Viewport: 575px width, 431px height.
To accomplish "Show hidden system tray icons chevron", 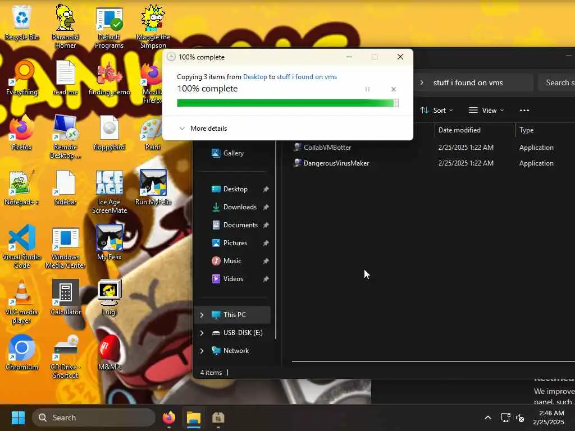I will point(488,418).
